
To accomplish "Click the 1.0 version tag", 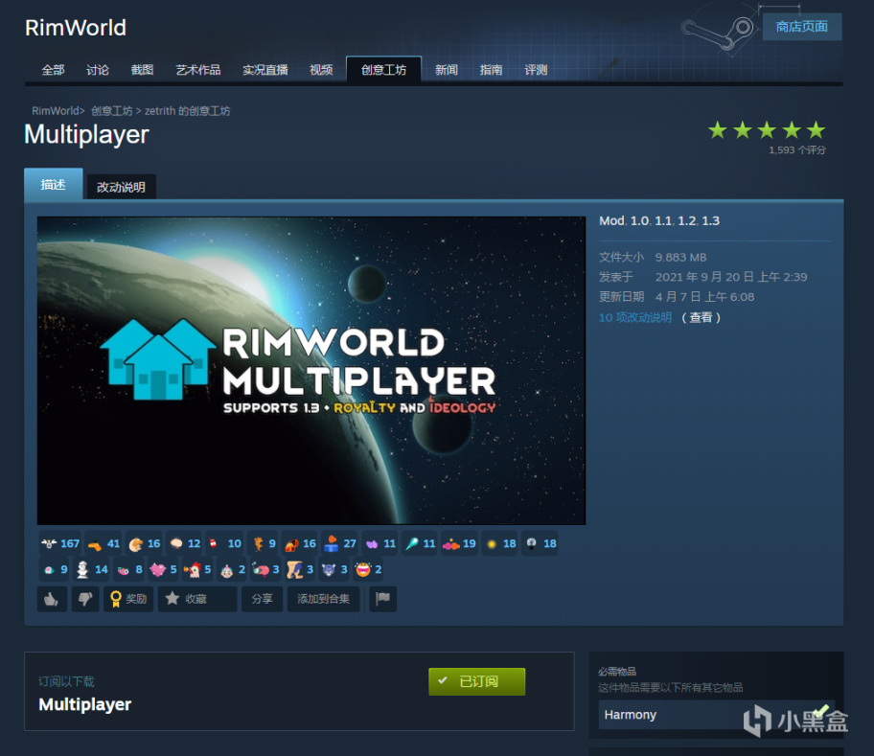I will [639, 220].
